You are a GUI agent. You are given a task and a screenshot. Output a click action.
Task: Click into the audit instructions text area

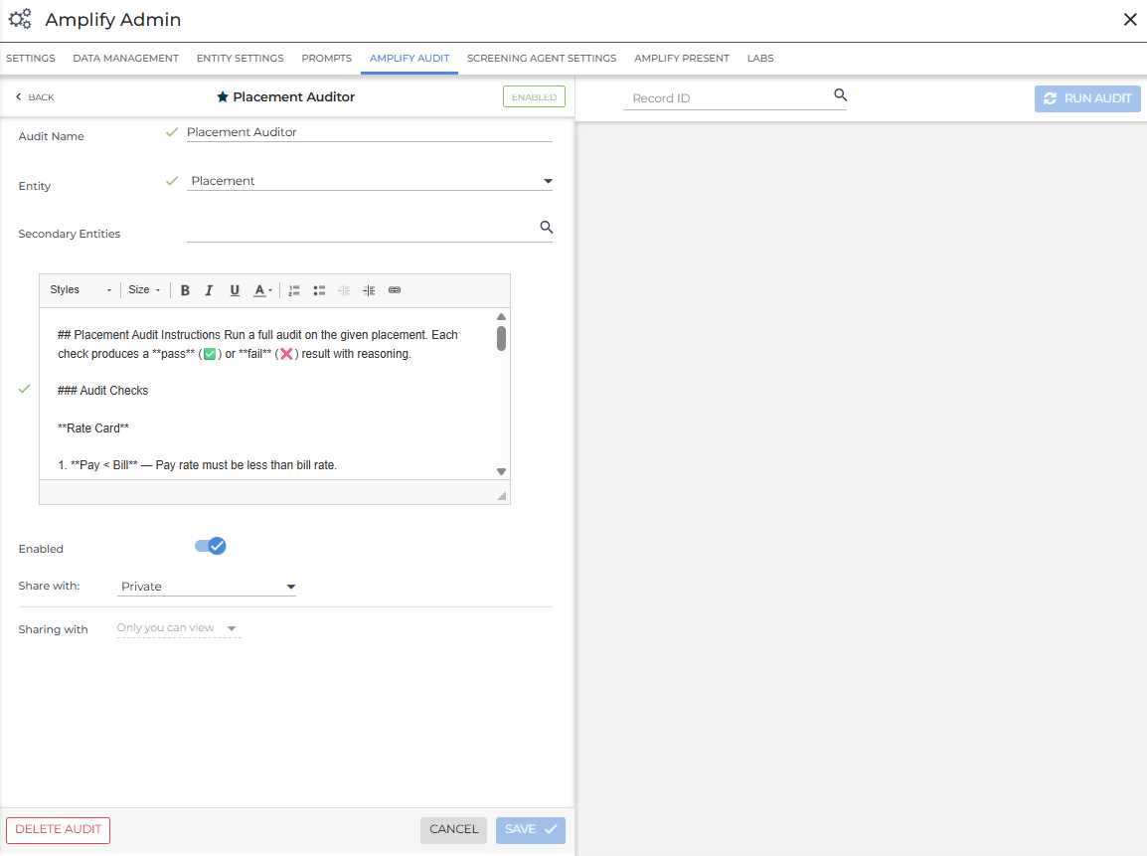[267, 394]
